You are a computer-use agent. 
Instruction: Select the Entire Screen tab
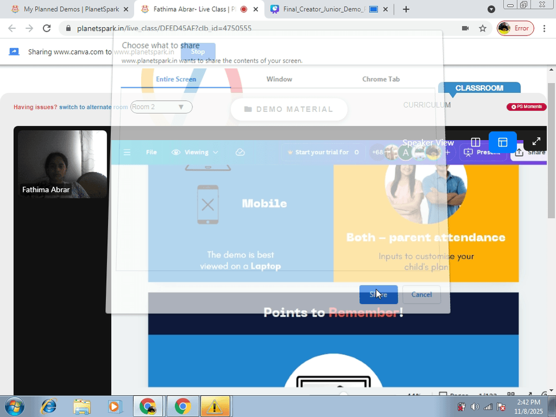[x=176, y=79]
